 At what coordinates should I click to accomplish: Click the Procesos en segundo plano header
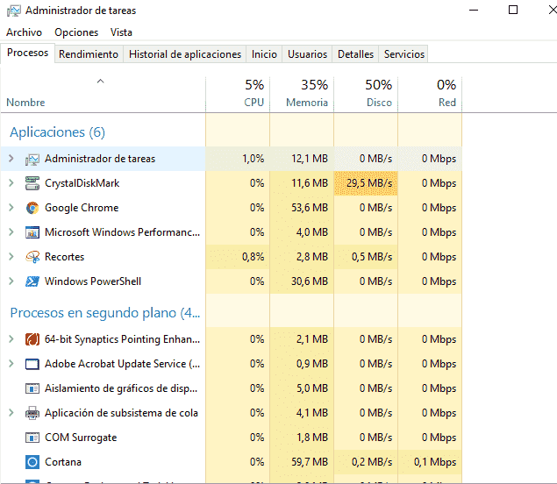click(x=105, y=313)
